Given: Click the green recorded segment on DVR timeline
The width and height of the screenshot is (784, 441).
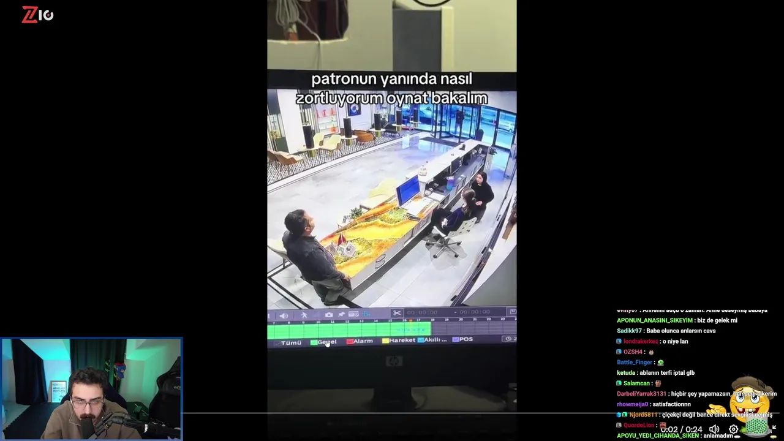Looking at the screenshot, I should pyautogui.click(x=349, y=330).
